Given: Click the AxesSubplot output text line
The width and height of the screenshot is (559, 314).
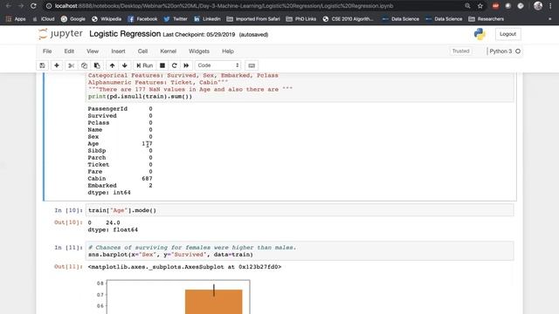Looking at the screenshot, I should pyautogui.click(x=184, y=267).
